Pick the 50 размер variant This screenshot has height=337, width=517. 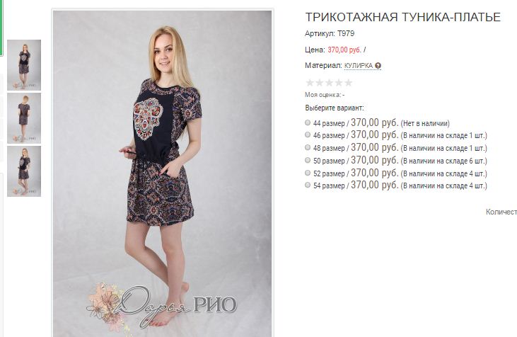(x=308, y=160)
